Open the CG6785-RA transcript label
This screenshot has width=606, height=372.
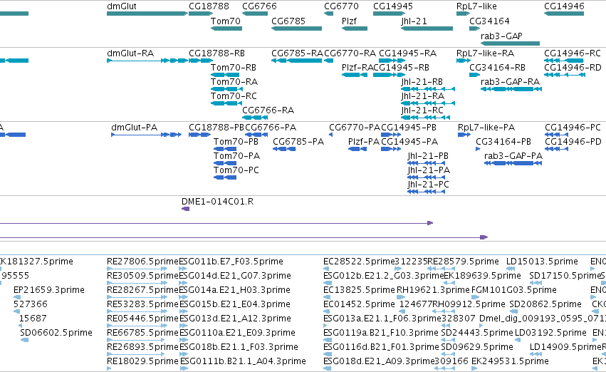coord(297,53)
